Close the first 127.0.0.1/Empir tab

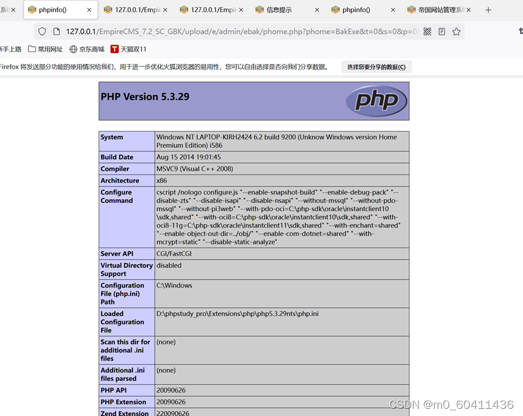(x=165, y=10)
